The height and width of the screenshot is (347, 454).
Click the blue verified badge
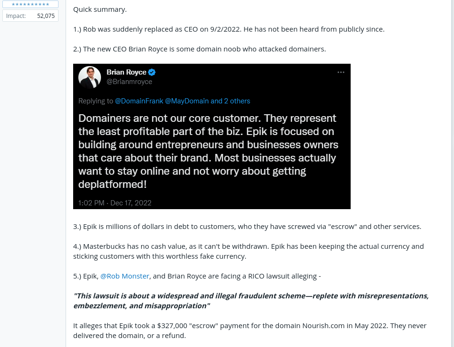pyautogui.click(x=152, y=72)
